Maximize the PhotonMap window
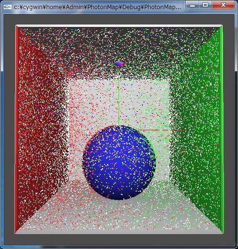238x249 pixels. point(205,5)
